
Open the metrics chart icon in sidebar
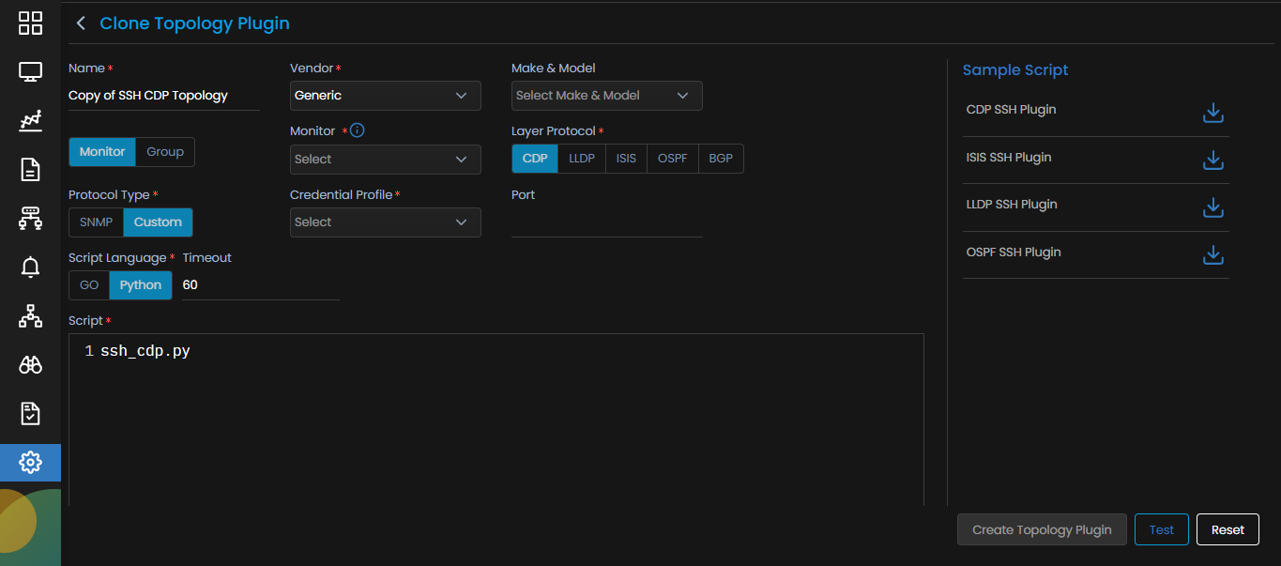click(x=30, y=121)
